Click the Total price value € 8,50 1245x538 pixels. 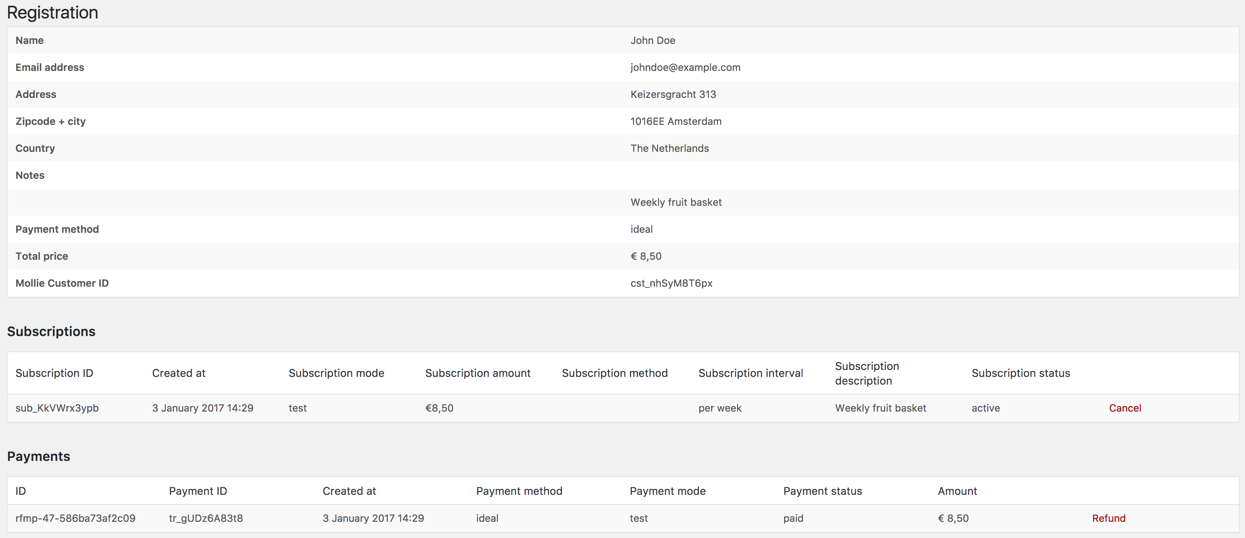coord(646,256)
